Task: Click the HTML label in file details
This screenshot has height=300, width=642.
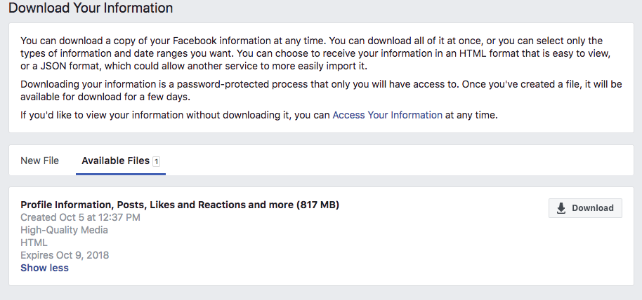Action: pos(34,243)
